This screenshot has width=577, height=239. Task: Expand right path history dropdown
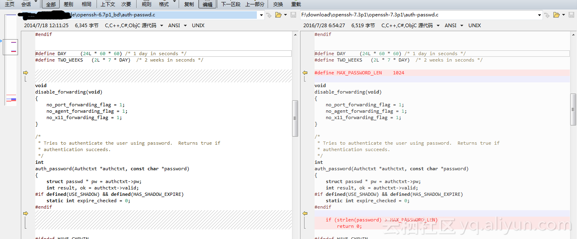[x=540, y=15]
